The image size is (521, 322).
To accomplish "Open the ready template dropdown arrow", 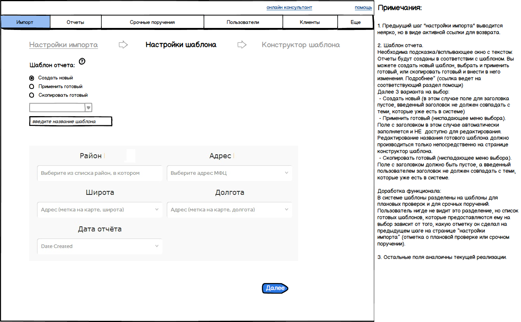I will pyautogui.click(x=89, y=107).
